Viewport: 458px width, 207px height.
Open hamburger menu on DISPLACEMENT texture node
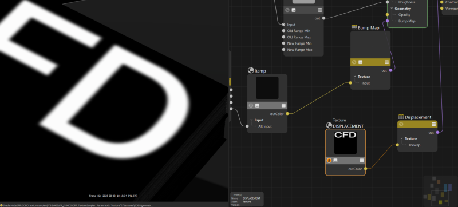(362, 160)
